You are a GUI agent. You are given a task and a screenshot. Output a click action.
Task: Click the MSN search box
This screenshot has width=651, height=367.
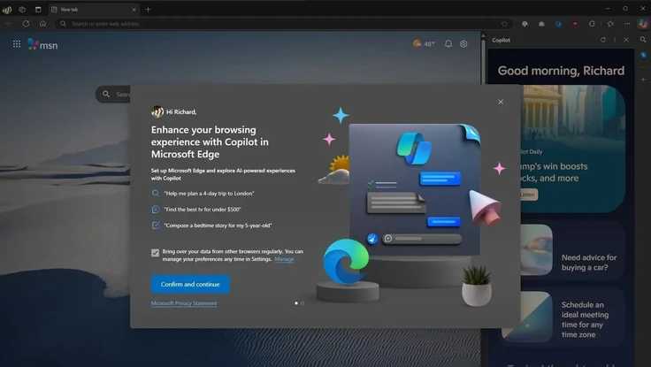click(x=113, y=95)
